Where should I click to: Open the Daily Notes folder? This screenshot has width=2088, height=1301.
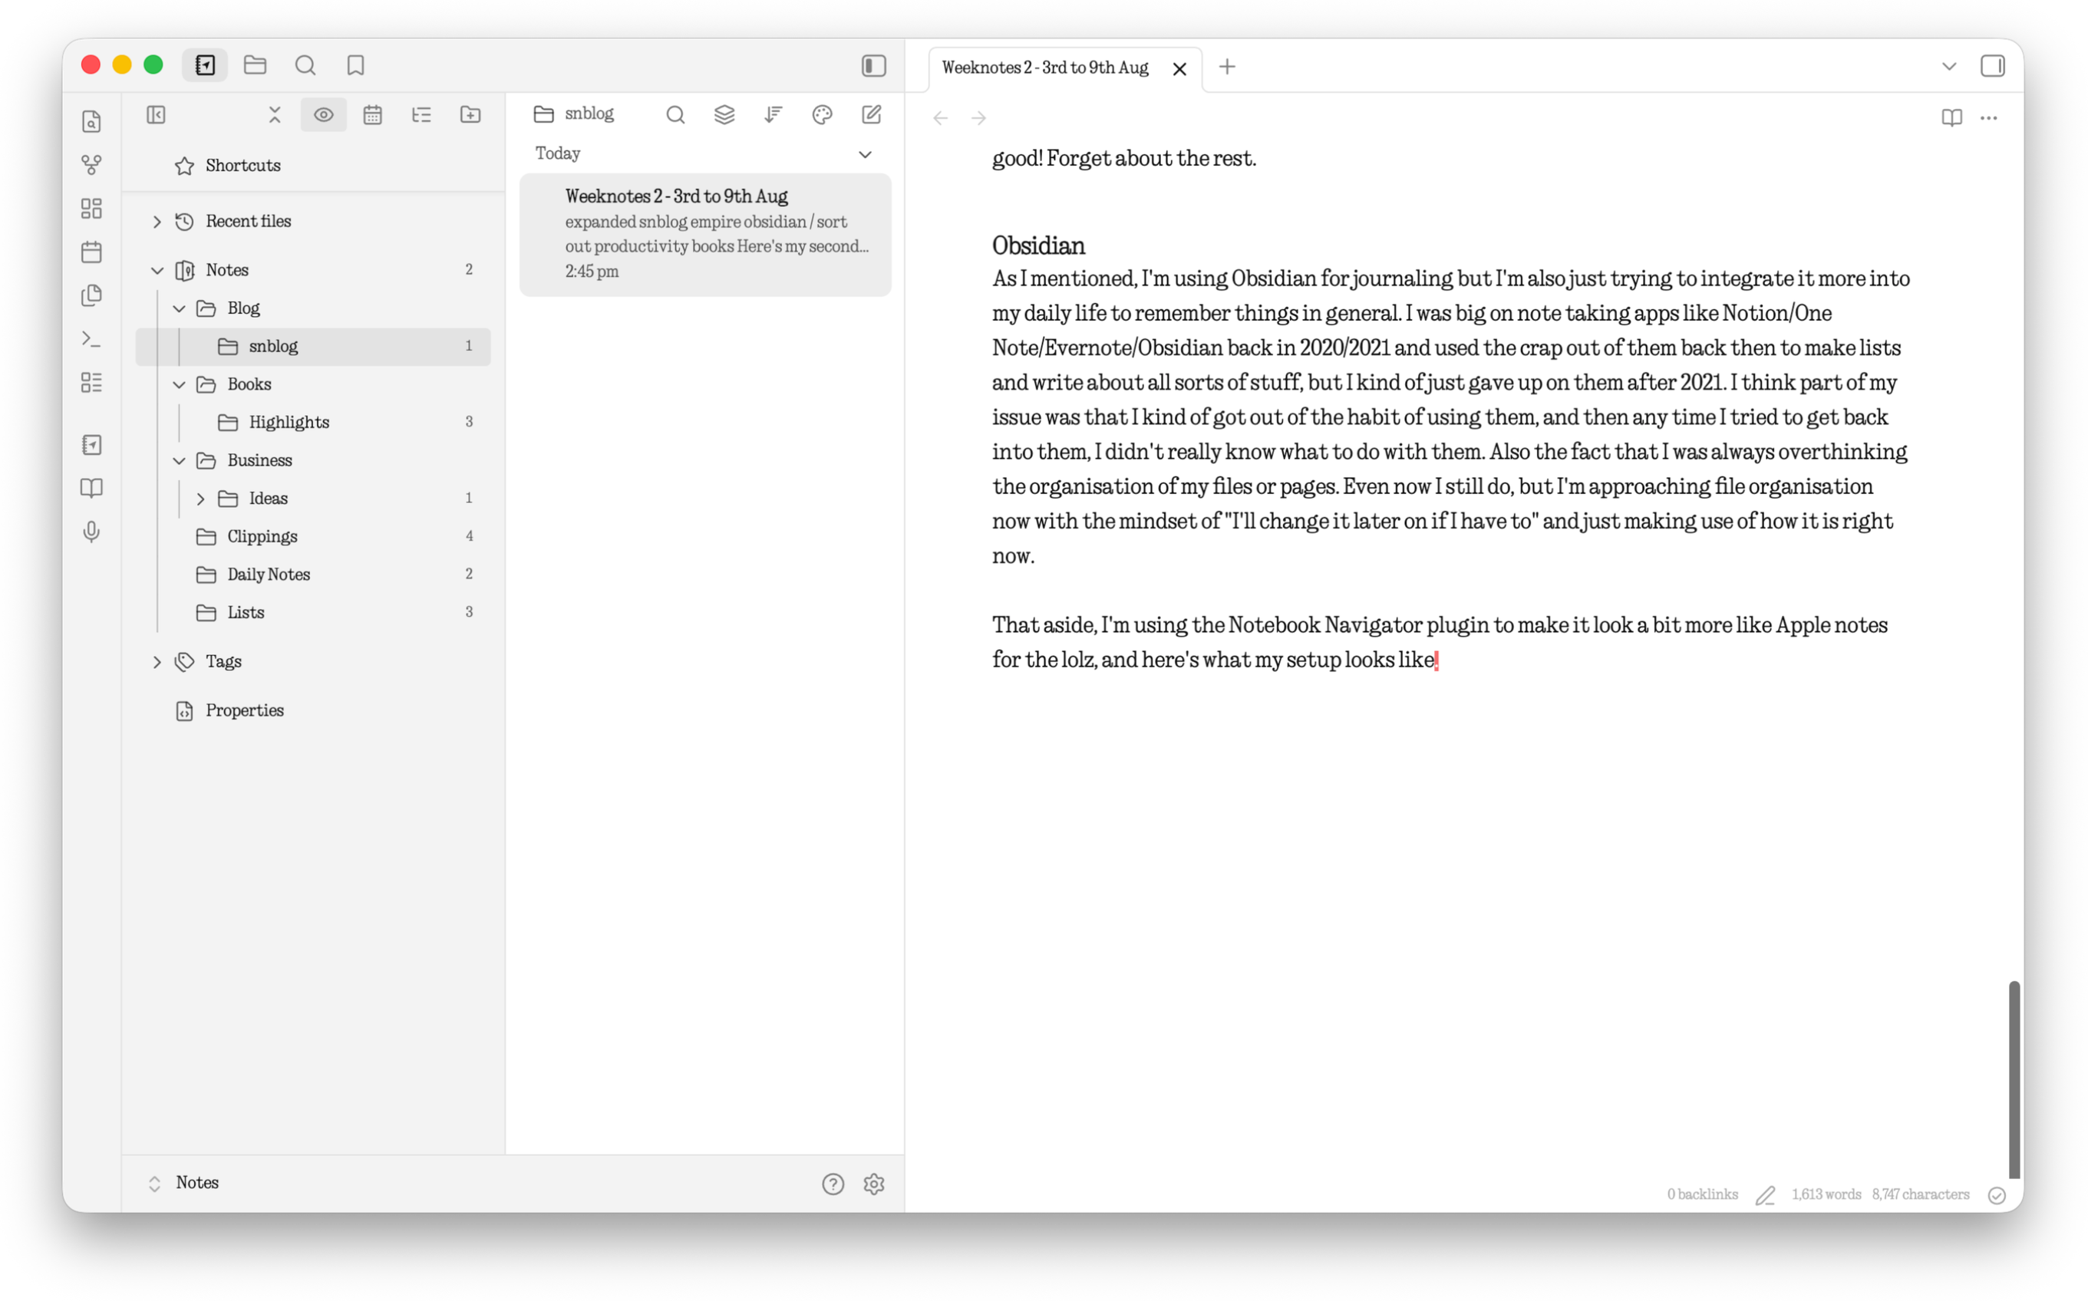(x=313, y=575)
